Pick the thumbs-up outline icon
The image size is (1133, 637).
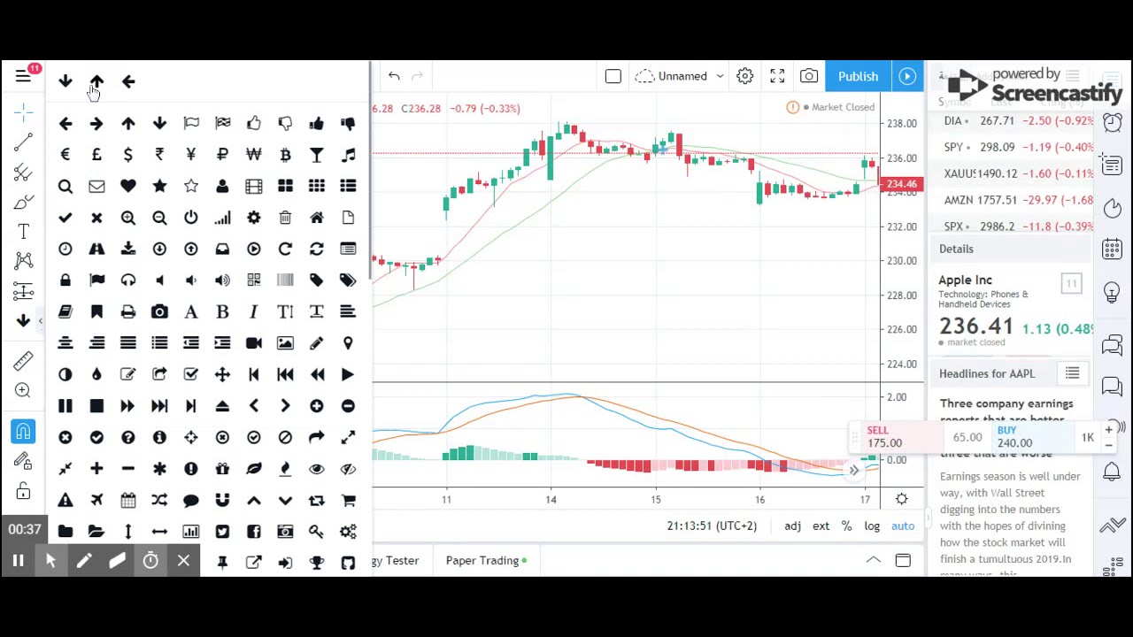click(254, 123)
